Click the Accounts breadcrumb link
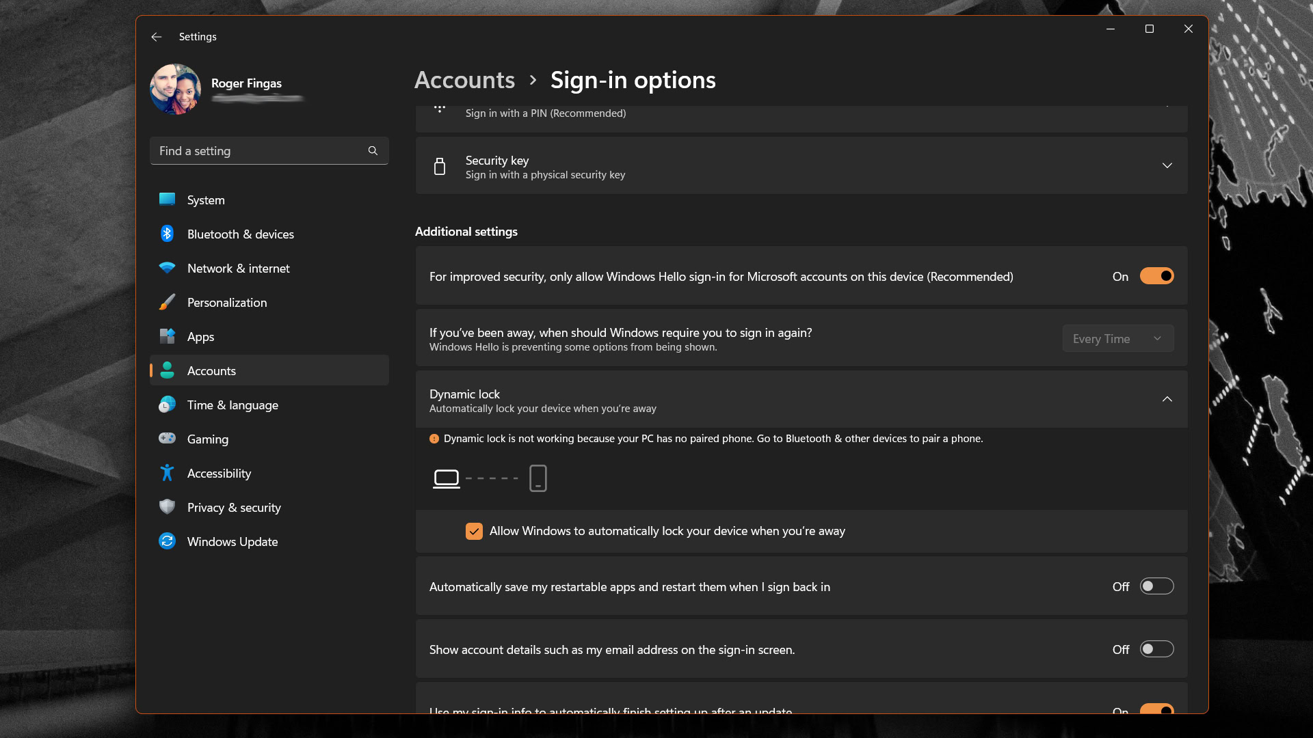The image size is (1313, 738). [x=464, y=81]
